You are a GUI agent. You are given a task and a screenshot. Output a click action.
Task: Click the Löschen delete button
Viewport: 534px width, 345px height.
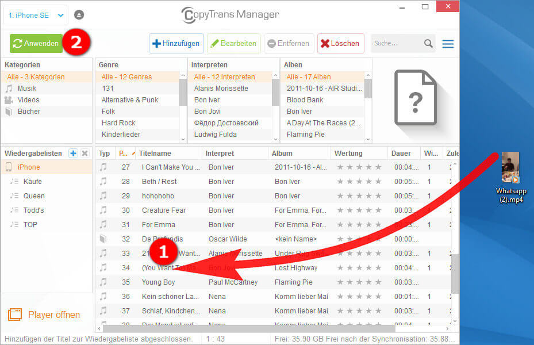click(340, 43)
